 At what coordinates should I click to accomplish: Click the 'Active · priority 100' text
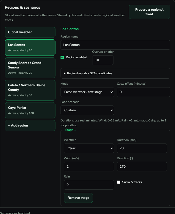pos(21,113)
